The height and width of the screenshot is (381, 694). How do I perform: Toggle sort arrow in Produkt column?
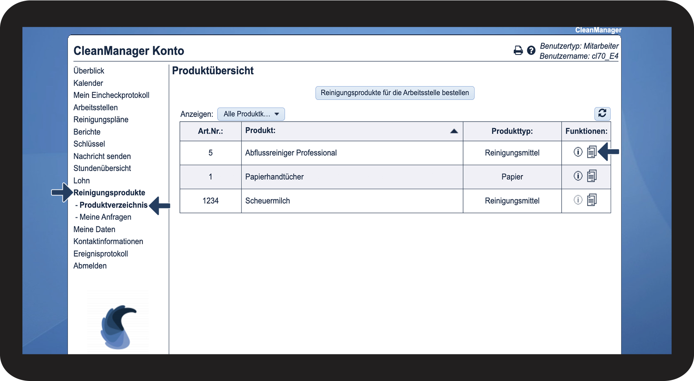click(454, 131)
